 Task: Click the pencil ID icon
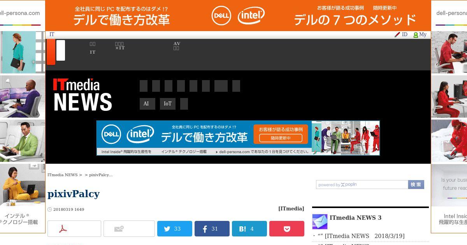tap(397, 35)
